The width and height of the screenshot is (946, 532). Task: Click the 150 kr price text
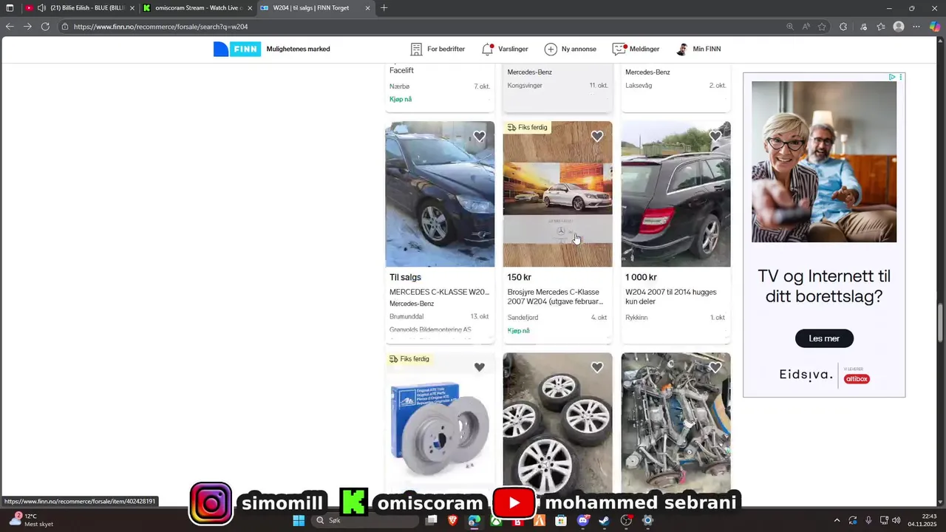(x=519, y=277)
